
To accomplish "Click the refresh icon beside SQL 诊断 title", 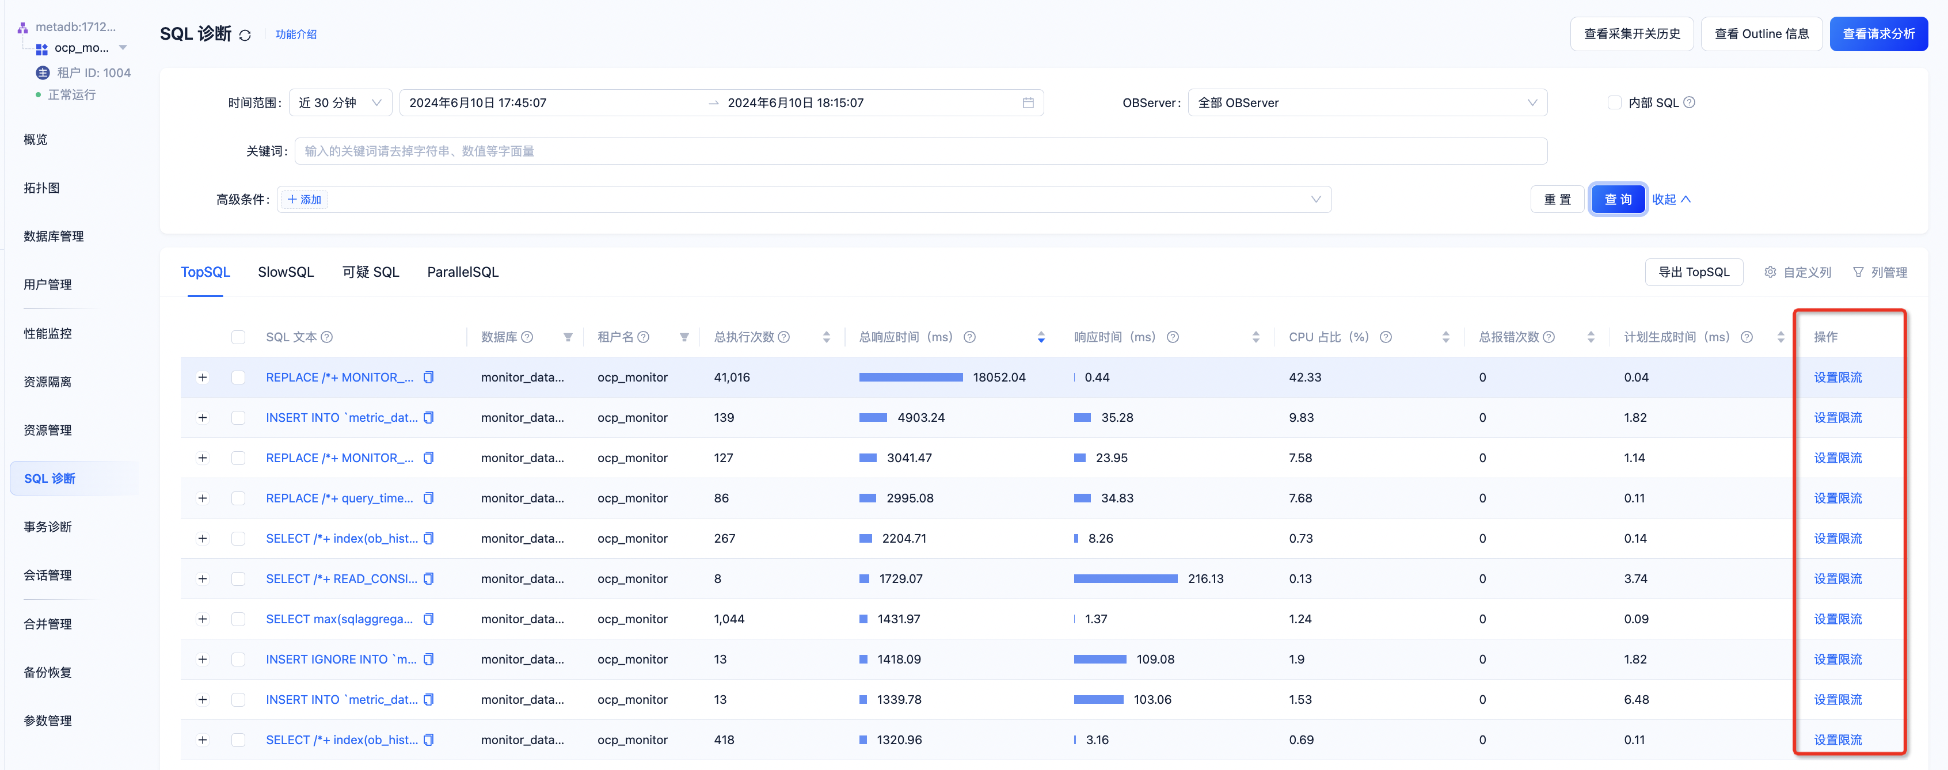I will 245,36.
